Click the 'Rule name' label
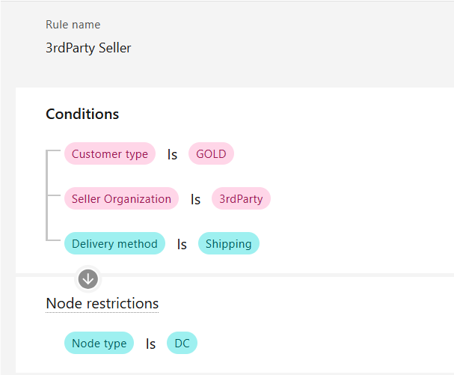The height and width of the screenshot is (375, 454). click(x=73, y=25)
